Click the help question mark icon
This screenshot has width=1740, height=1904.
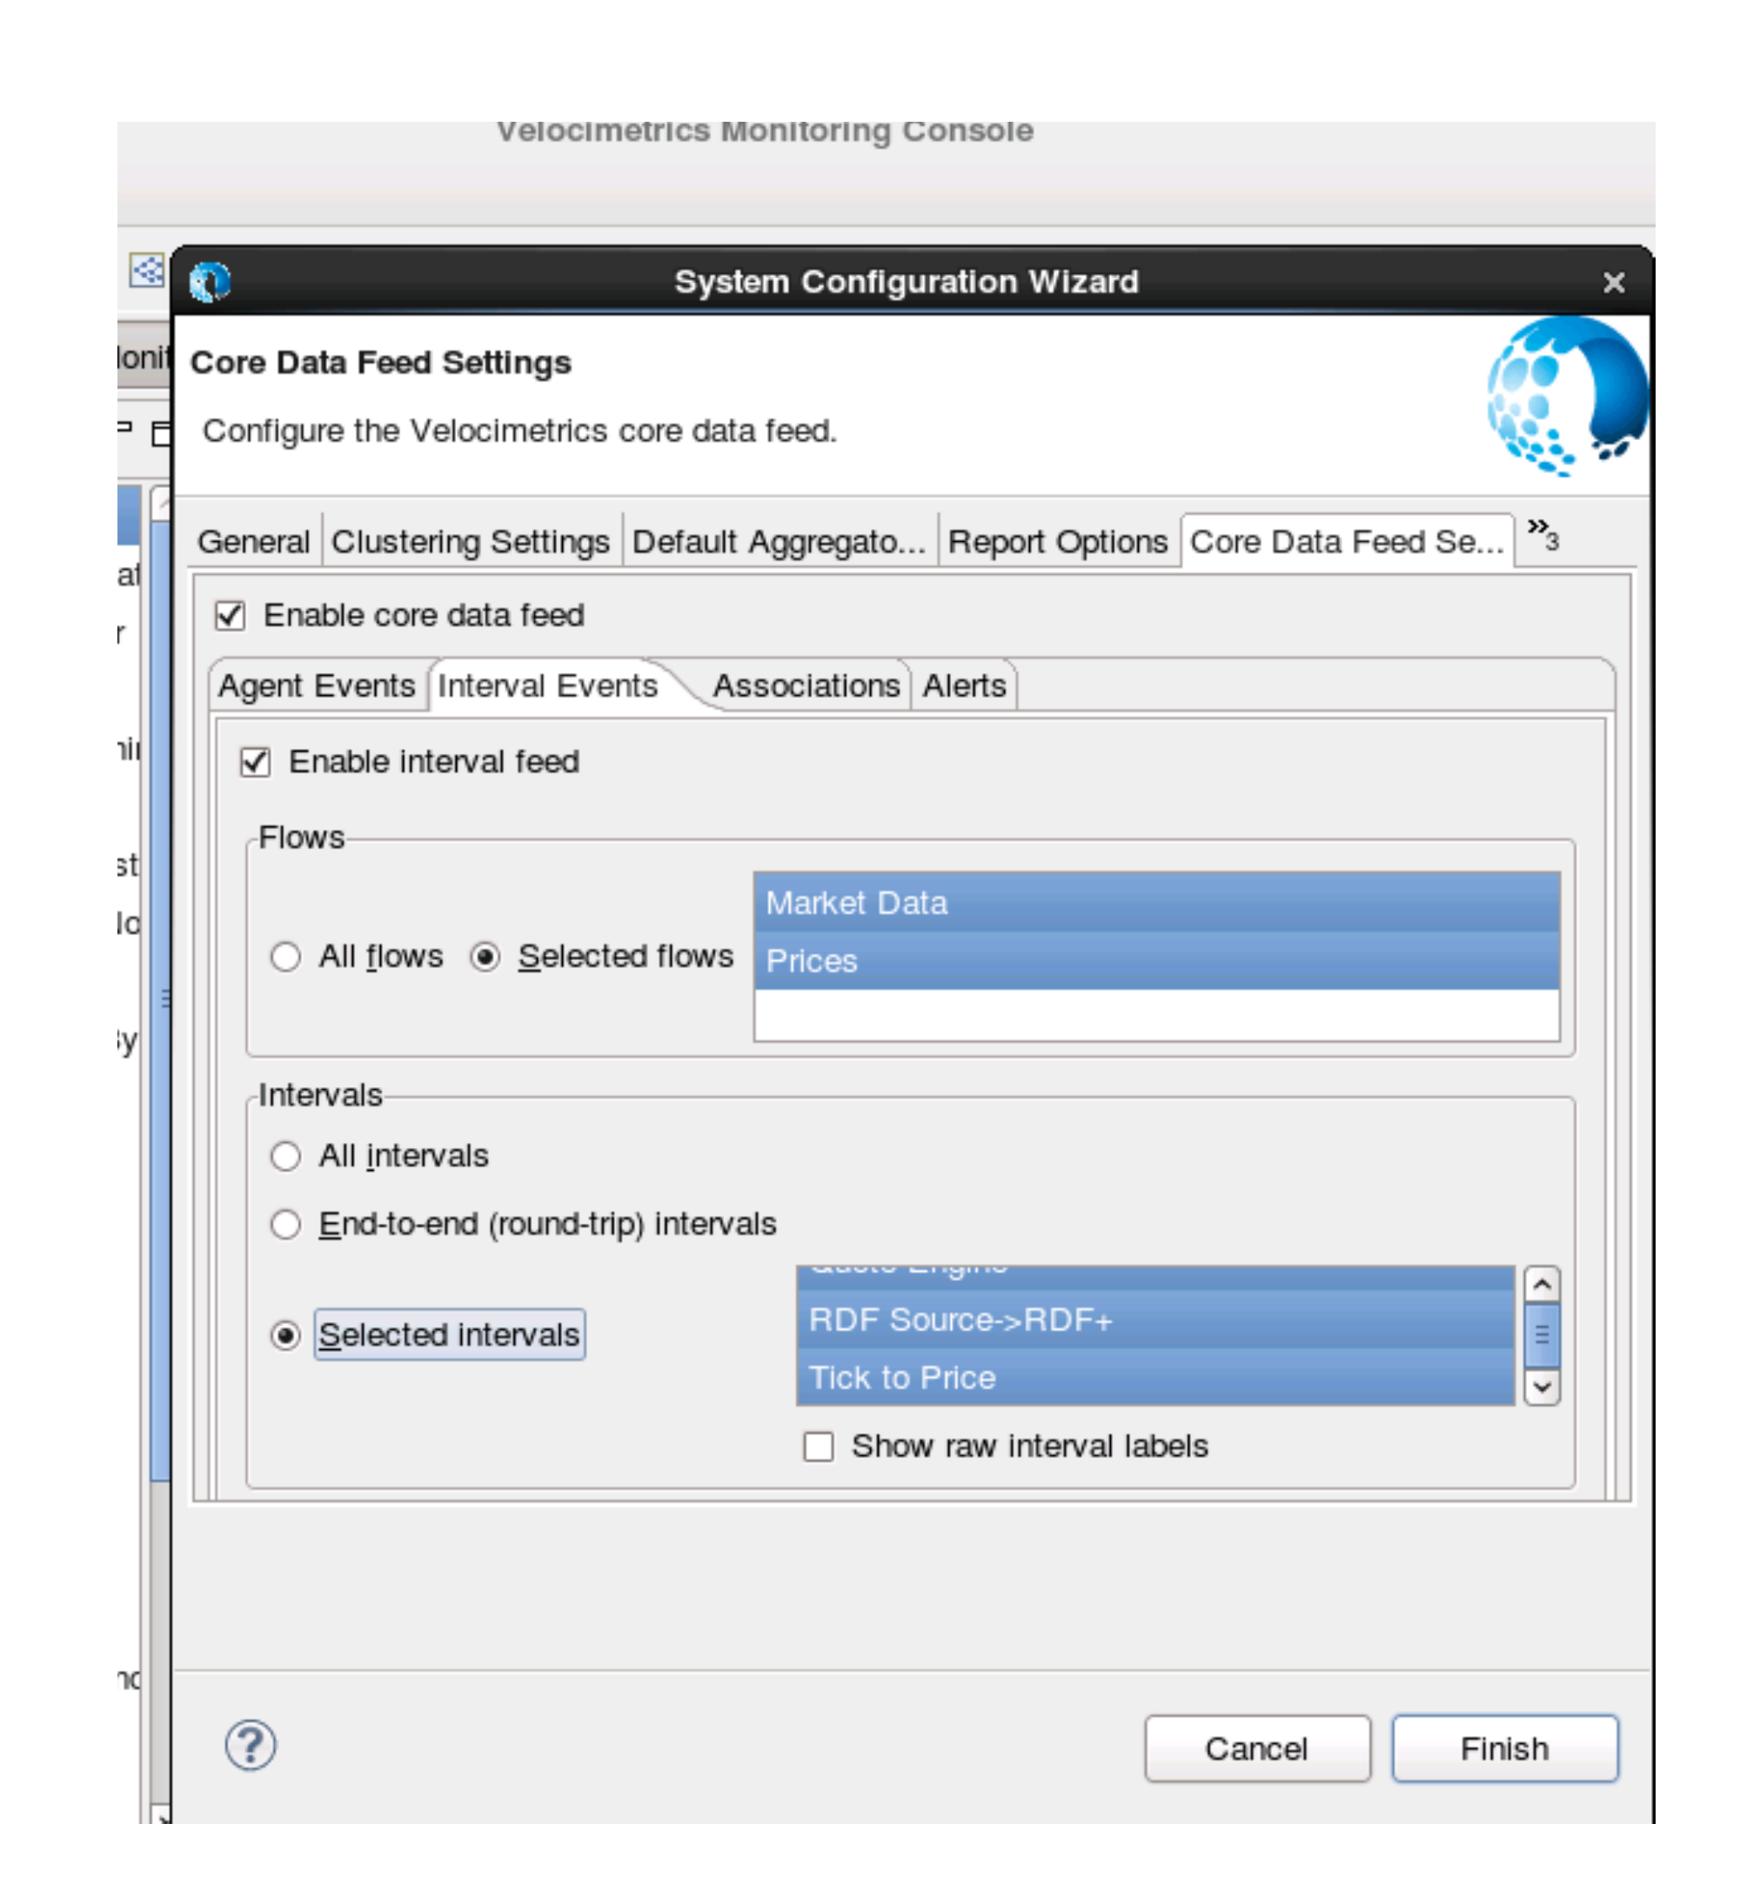pos(251,1744)
